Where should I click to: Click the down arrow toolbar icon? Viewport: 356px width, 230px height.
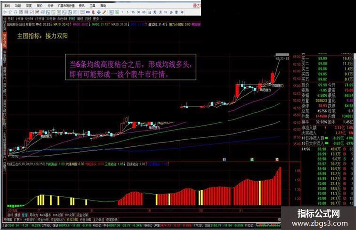click(15, 12)
